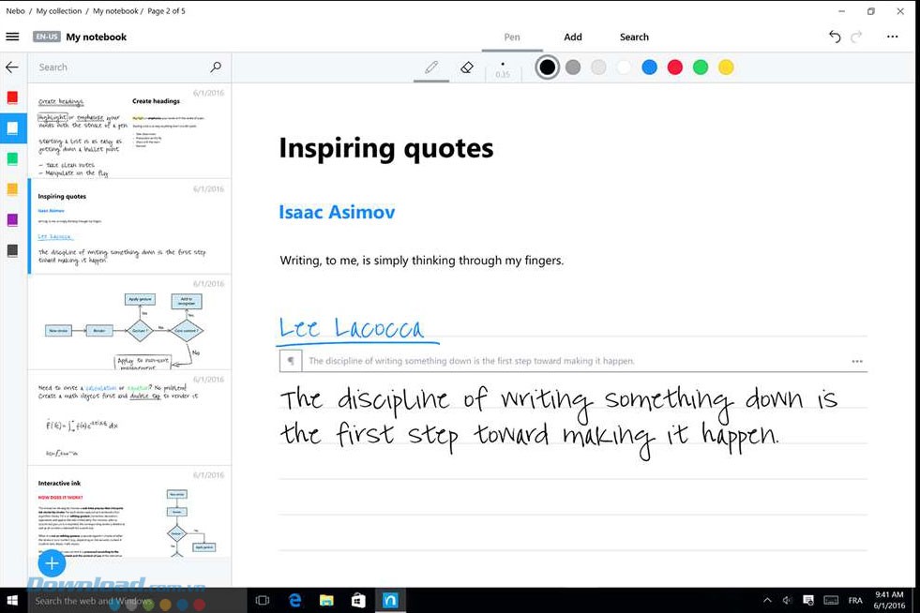Open more options ellipsis in title bar
920x613 pixels.
(x=892, y=37)
